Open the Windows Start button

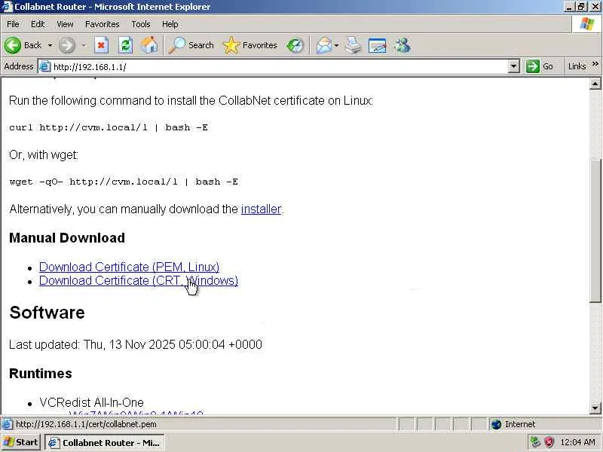(21, 442)
